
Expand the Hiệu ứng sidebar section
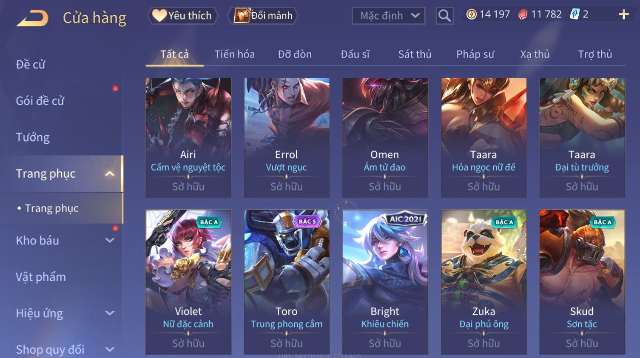coord(110,313)
